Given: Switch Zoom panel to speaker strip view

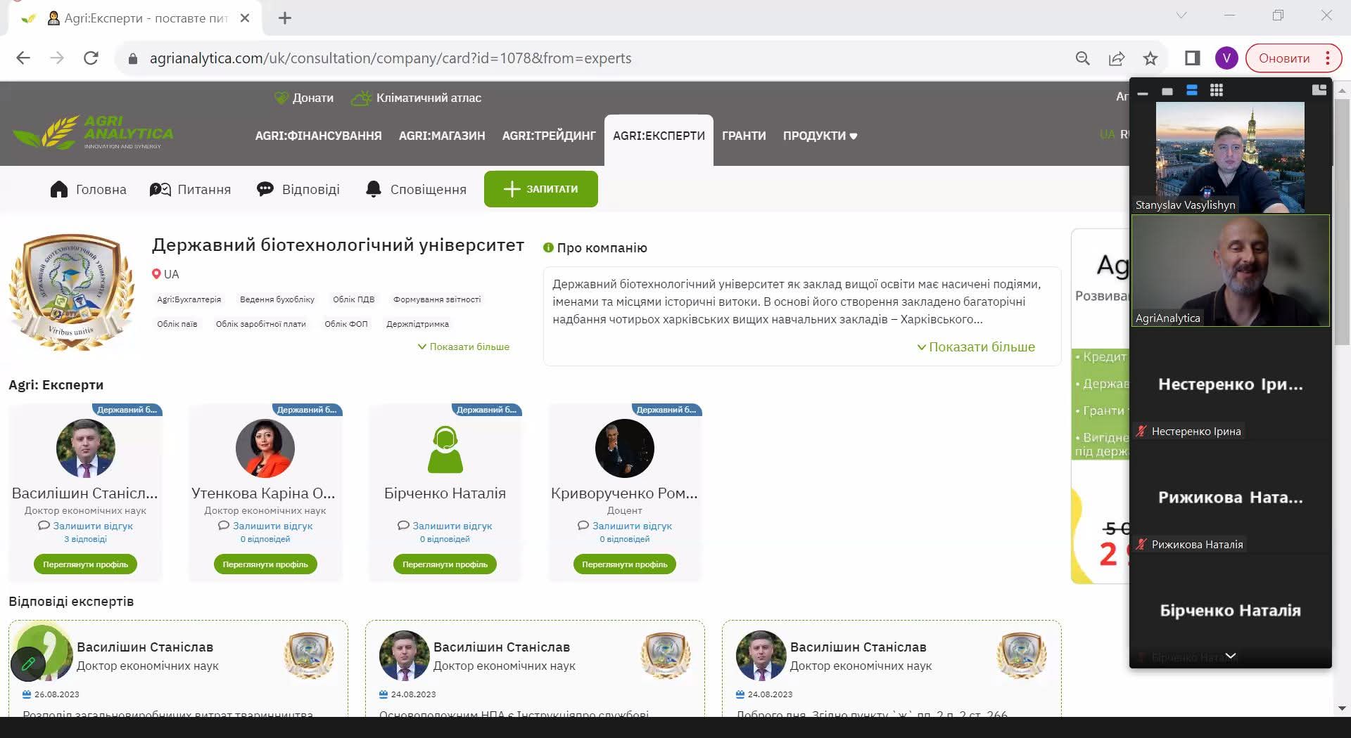Looking at the screenshot, I should click(1191, 90).
